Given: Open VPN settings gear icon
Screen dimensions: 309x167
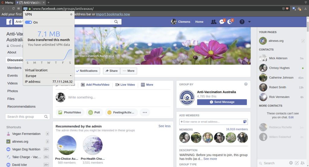Looking at the screenshot, I should [x=71, y=15].
